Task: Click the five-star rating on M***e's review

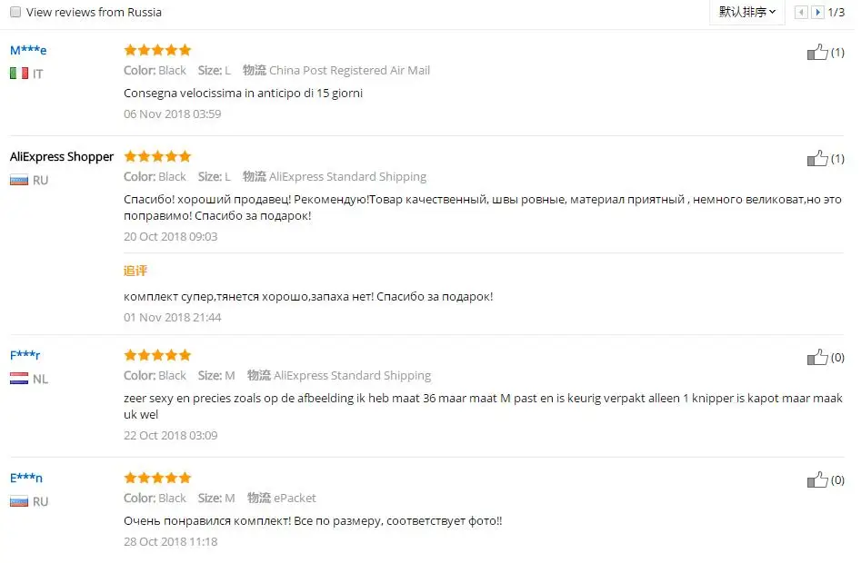Action: click(x=156, y=50)
